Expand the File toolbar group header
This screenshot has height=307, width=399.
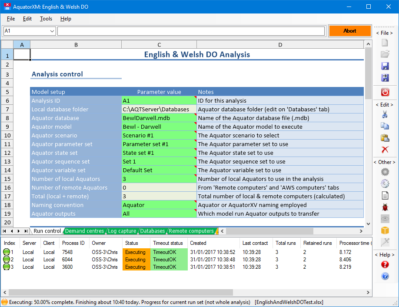coord(384,33)
